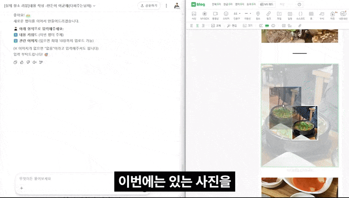The width and height of the screenshot is (349, 198).
Task: Select the 크기 image size option
Action: coord(248,25)
